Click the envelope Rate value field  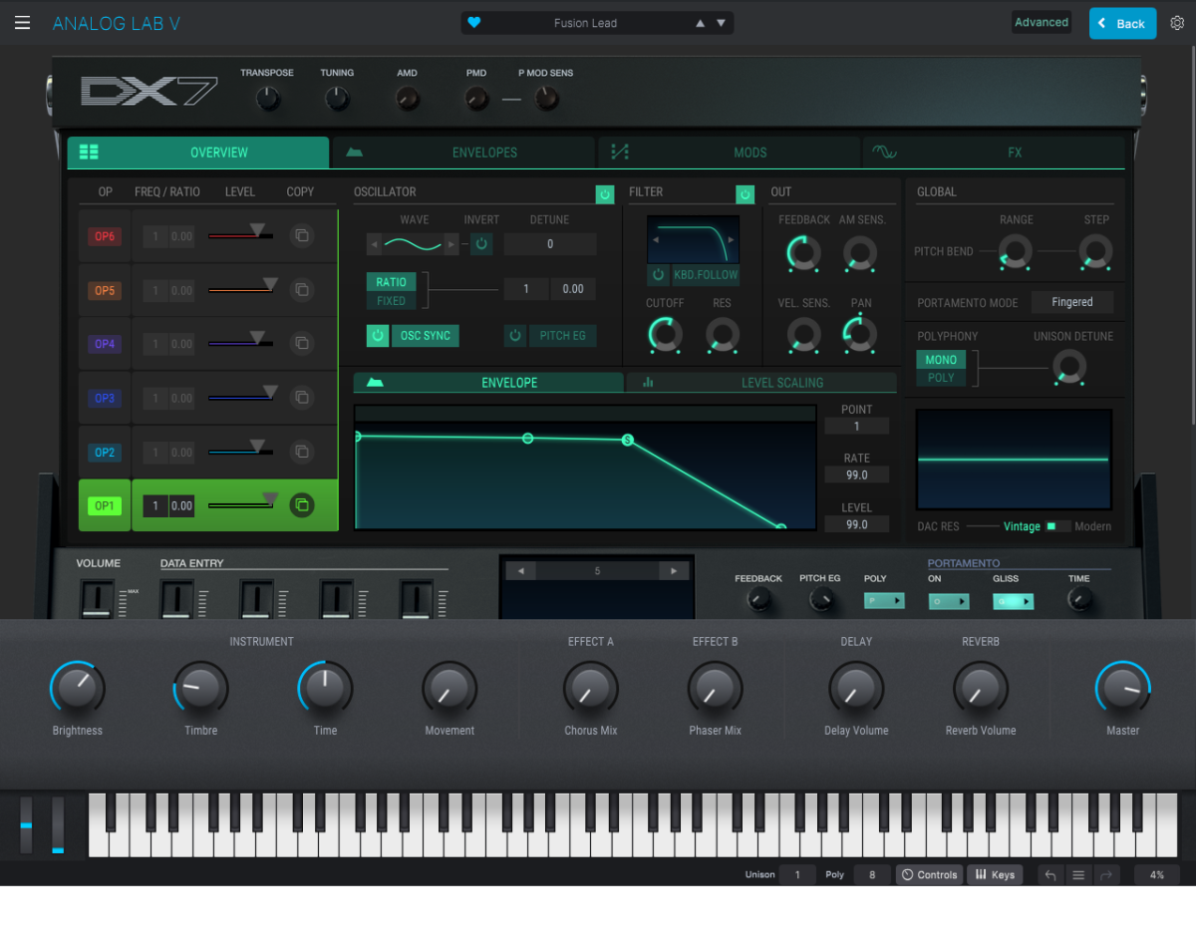point(857,474)
